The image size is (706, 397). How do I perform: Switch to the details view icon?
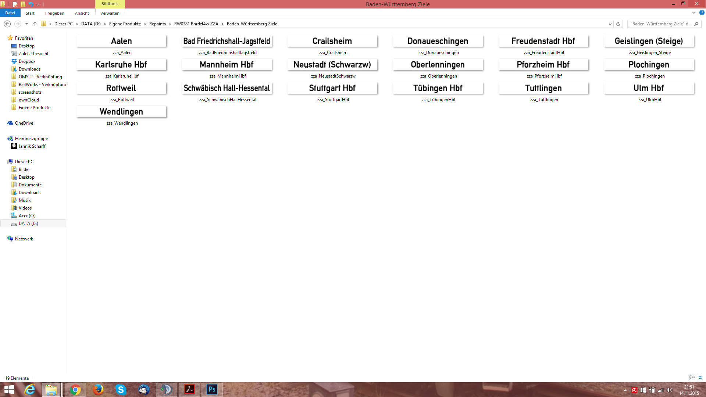tap(692, 378)
